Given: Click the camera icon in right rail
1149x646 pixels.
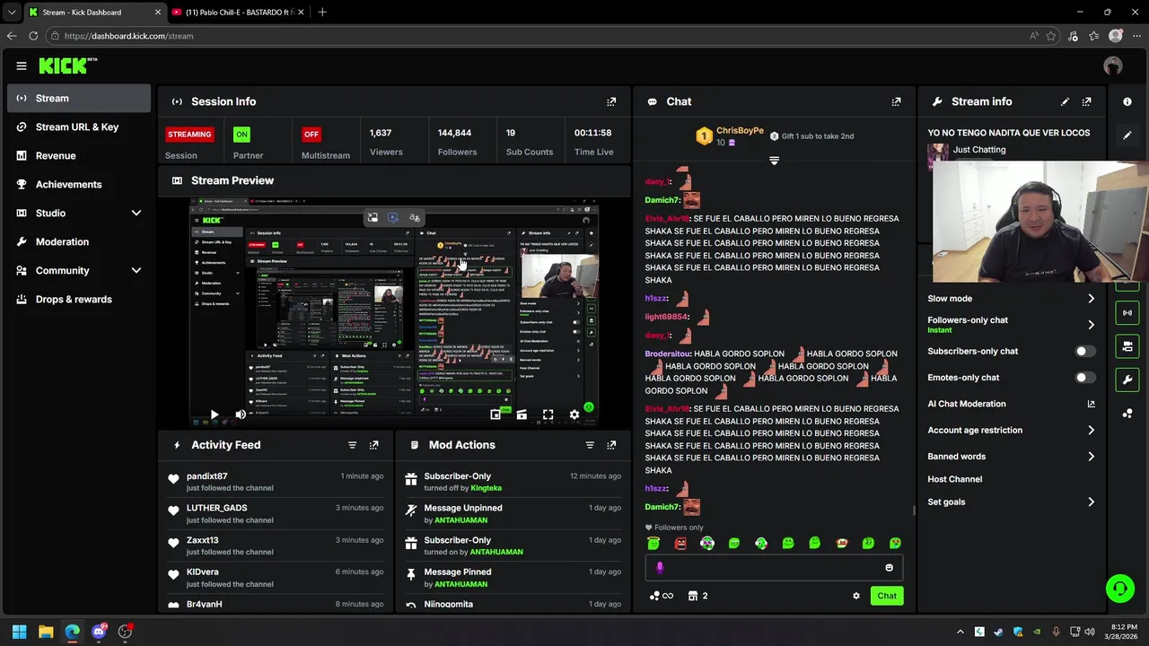Looking at the screenshot, I should pos(1127,346).
